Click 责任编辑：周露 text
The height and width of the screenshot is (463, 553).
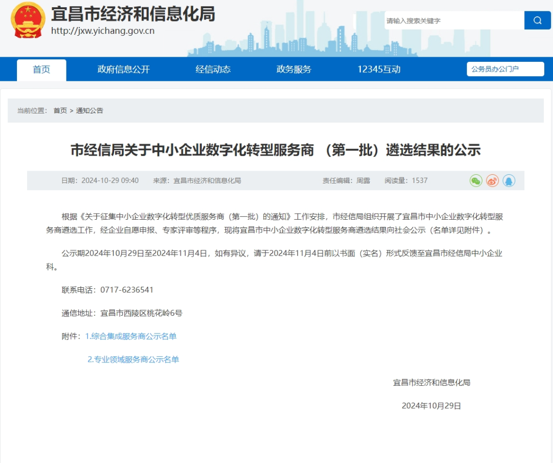(346, 180)
